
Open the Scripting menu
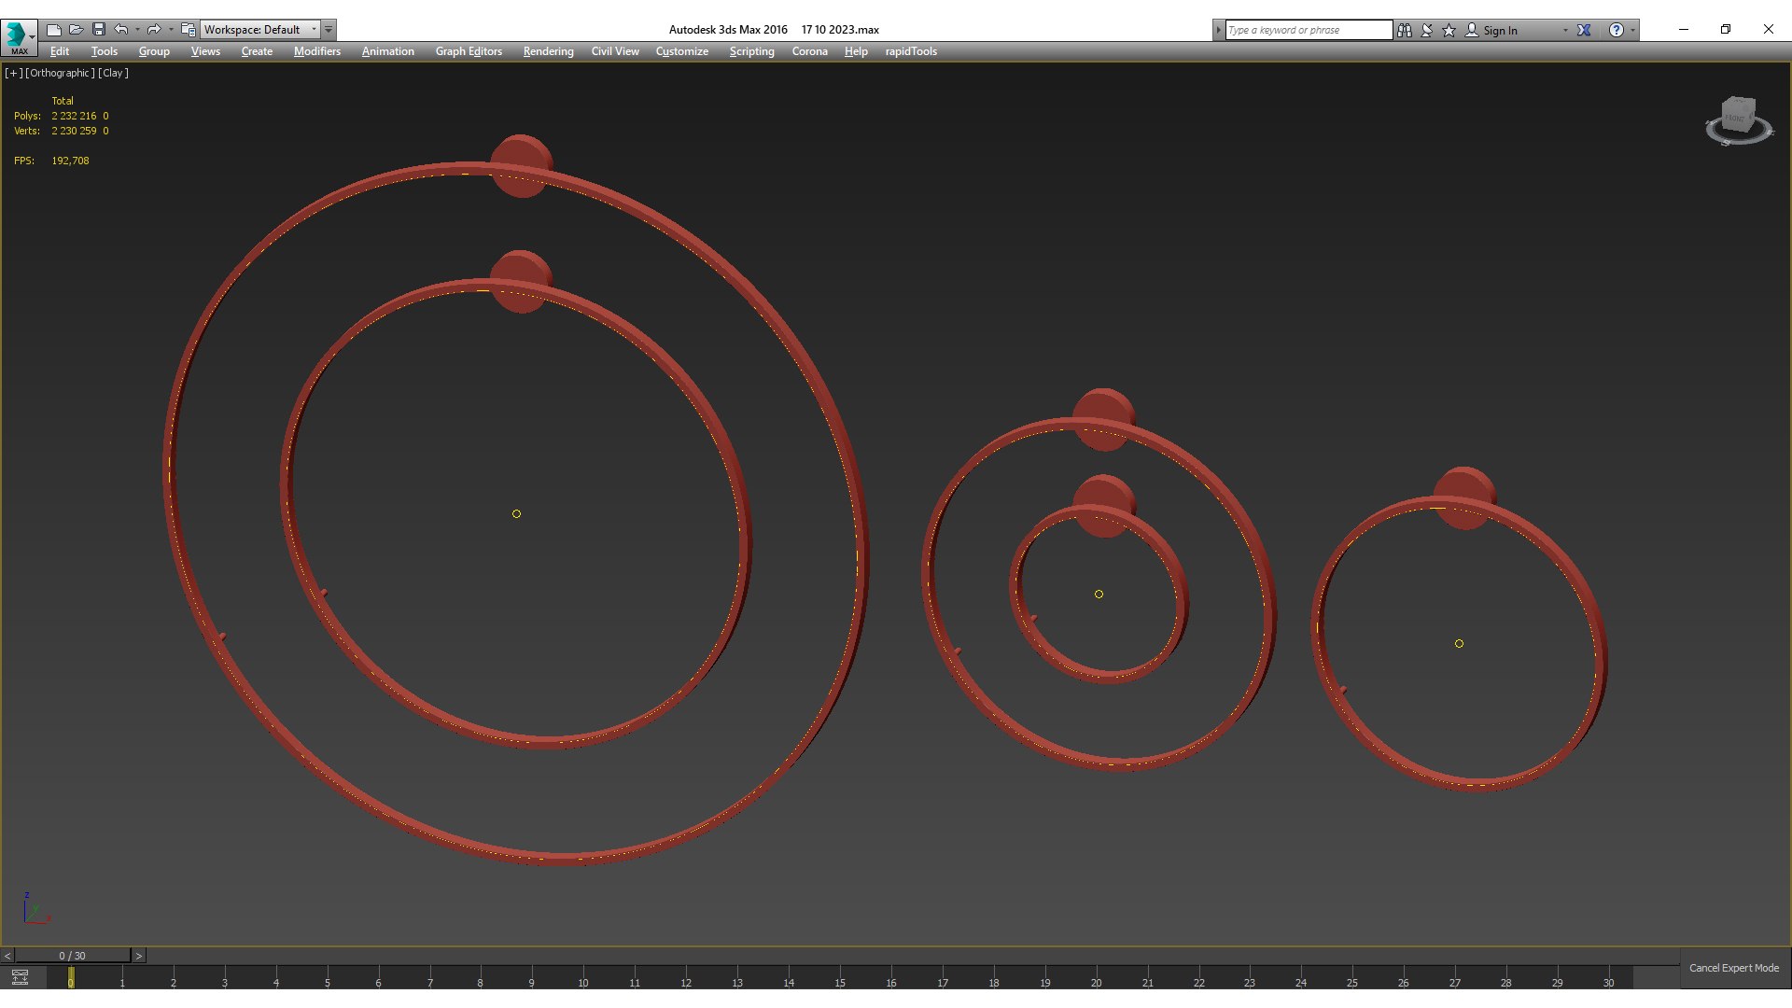coord(752,51)
